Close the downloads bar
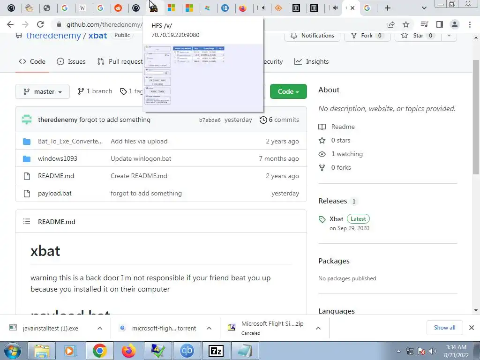This screenshot has height=360, width=480. (x=472, y=328)
